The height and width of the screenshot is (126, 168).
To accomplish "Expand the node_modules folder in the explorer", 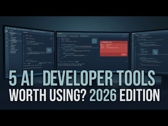I will pos(13,45).
